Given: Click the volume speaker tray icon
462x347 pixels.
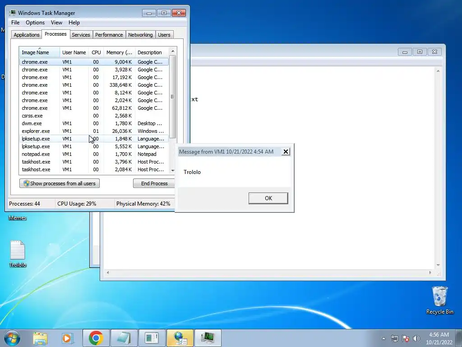Looking at the screenshot, I should tap(416, 338).
